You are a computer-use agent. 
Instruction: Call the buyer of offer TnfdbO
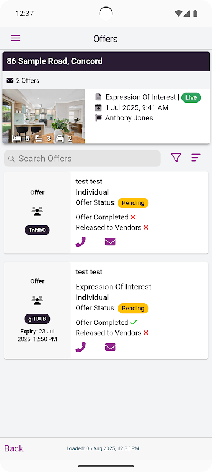pos(81,242)
